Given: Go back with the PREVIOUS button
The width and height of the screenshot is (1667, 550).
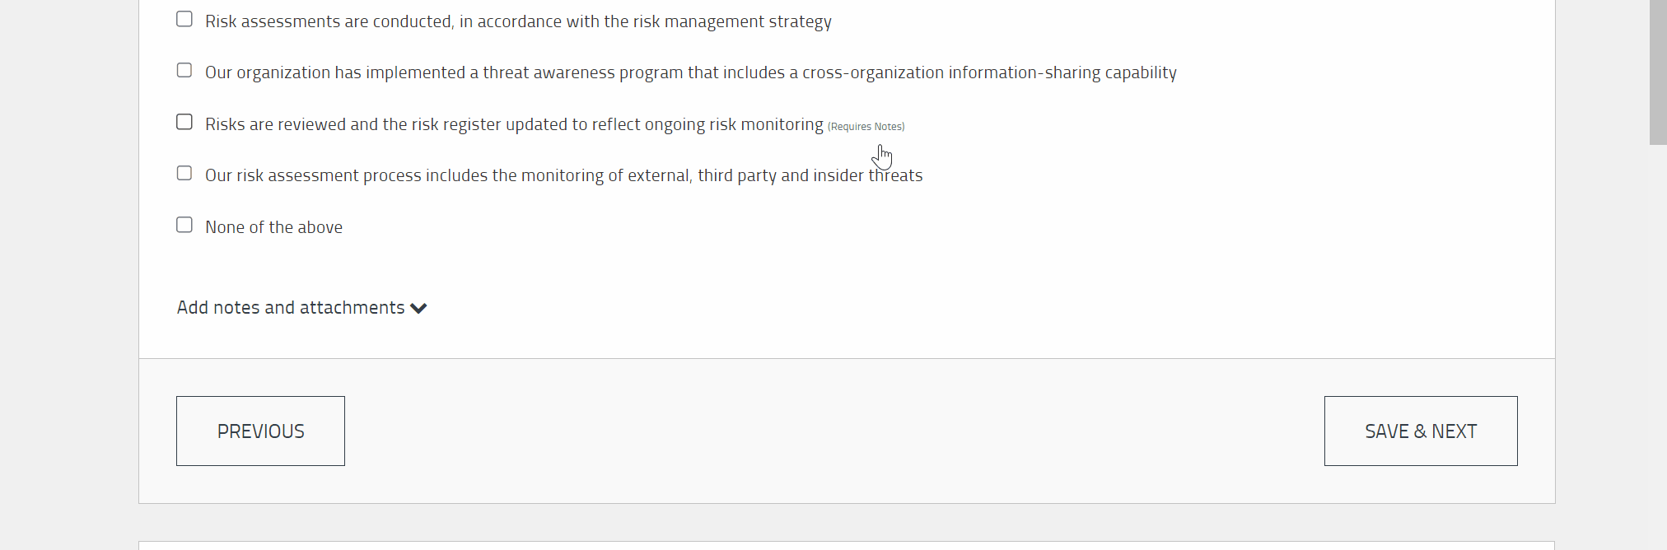Looking at the screenshot, I should 260,431.
